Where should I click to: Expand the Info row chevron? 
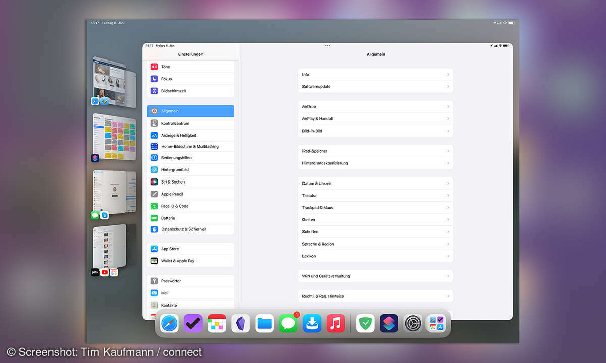click(448, 75)
